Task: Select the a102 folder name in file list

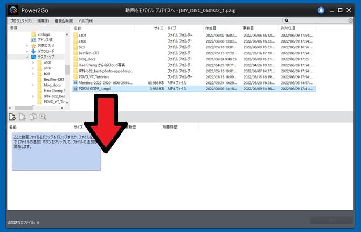Action: pos(82,41)
